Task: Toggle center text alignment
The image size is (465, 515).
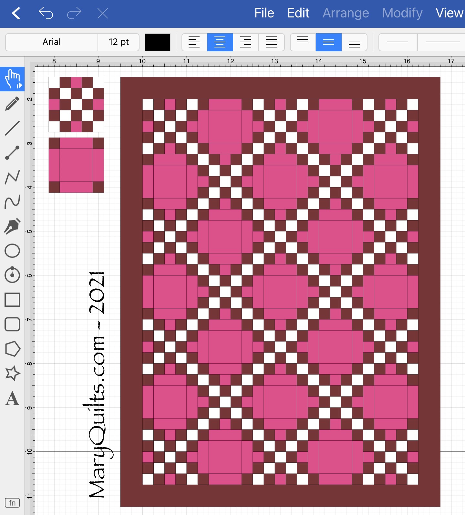Action: [220, 42]
